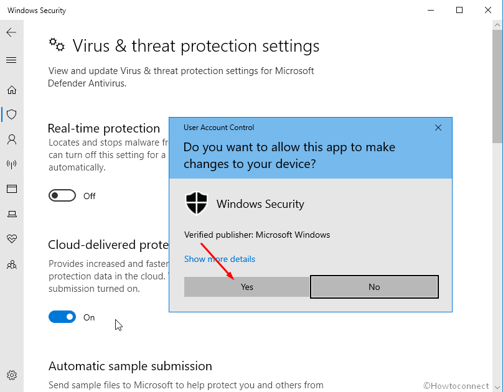
Task: Open Device performance & health heart icon
Action: pos(12,238)
